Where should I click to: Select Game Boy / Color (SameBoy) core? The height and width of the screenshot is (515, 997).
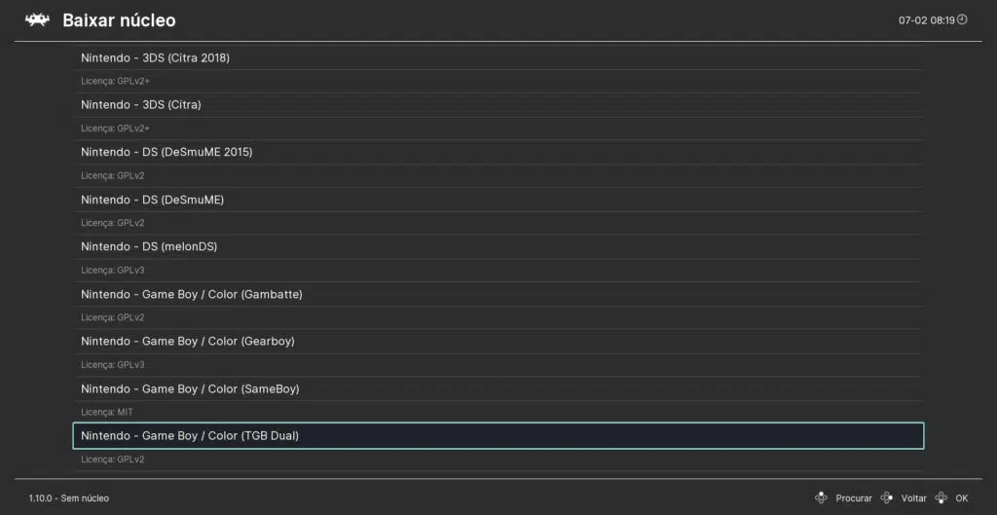[x=498, y=388]
